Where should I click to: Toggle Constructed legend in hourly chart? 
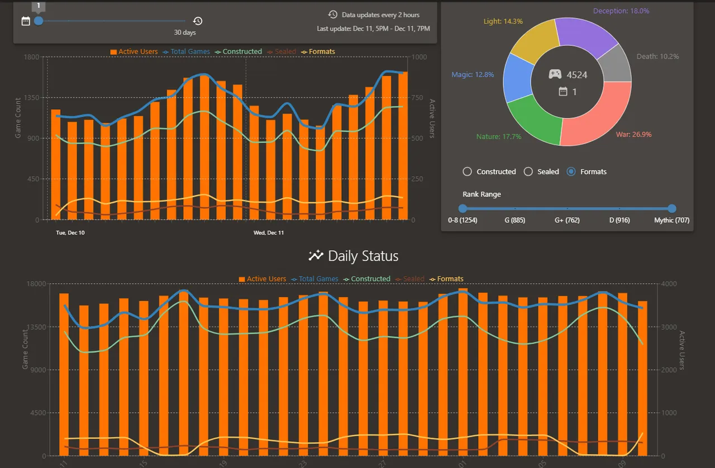pos(238,51)
